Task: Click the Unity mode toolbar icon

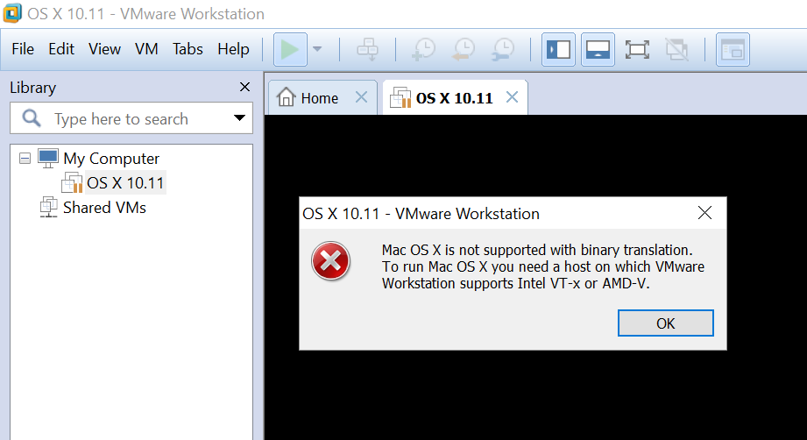Action: [676, 49]
